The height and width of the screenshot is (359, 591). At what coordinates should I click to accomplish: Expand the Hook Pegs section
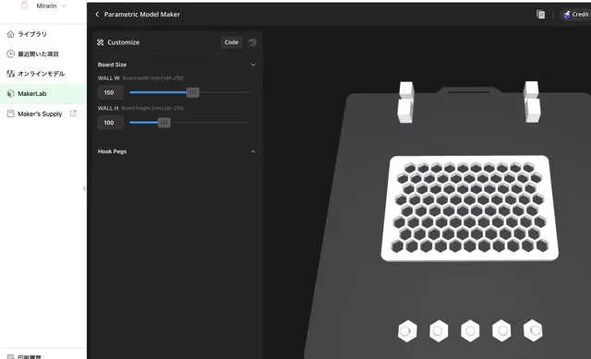pyautogui.click(x=253, y=151)
